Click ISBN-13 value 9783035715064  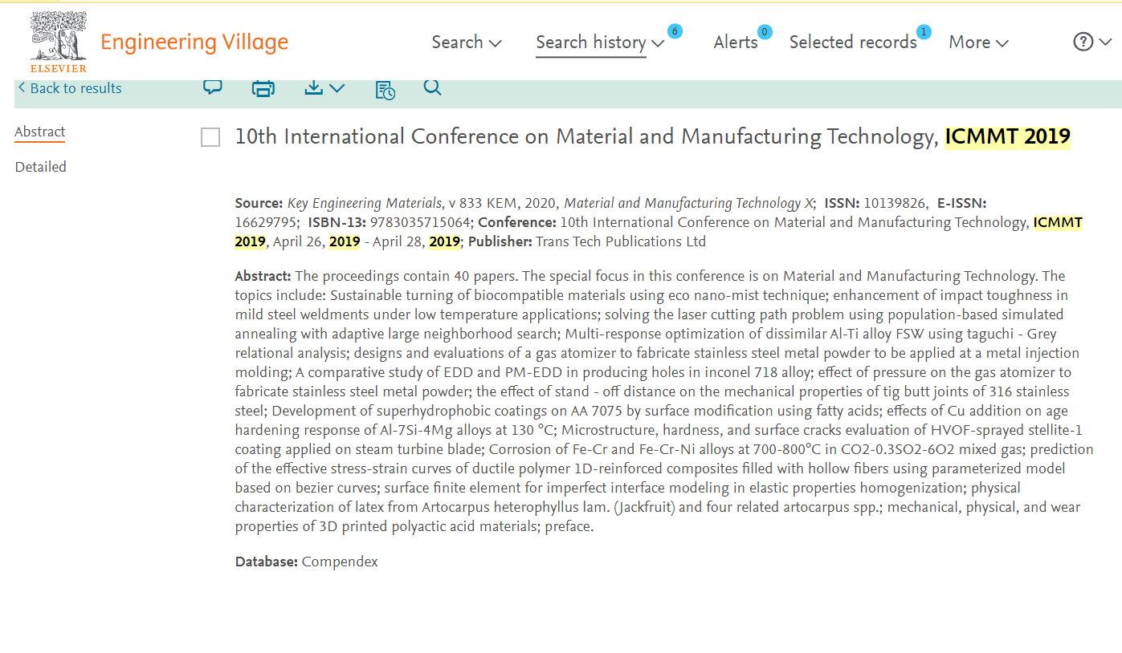(x=422, y=222)
